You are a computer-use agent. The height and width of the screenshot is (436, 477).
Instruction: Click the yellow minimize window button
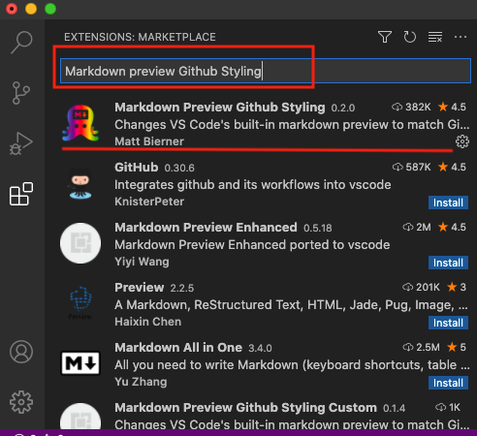(x=31, y=9)
